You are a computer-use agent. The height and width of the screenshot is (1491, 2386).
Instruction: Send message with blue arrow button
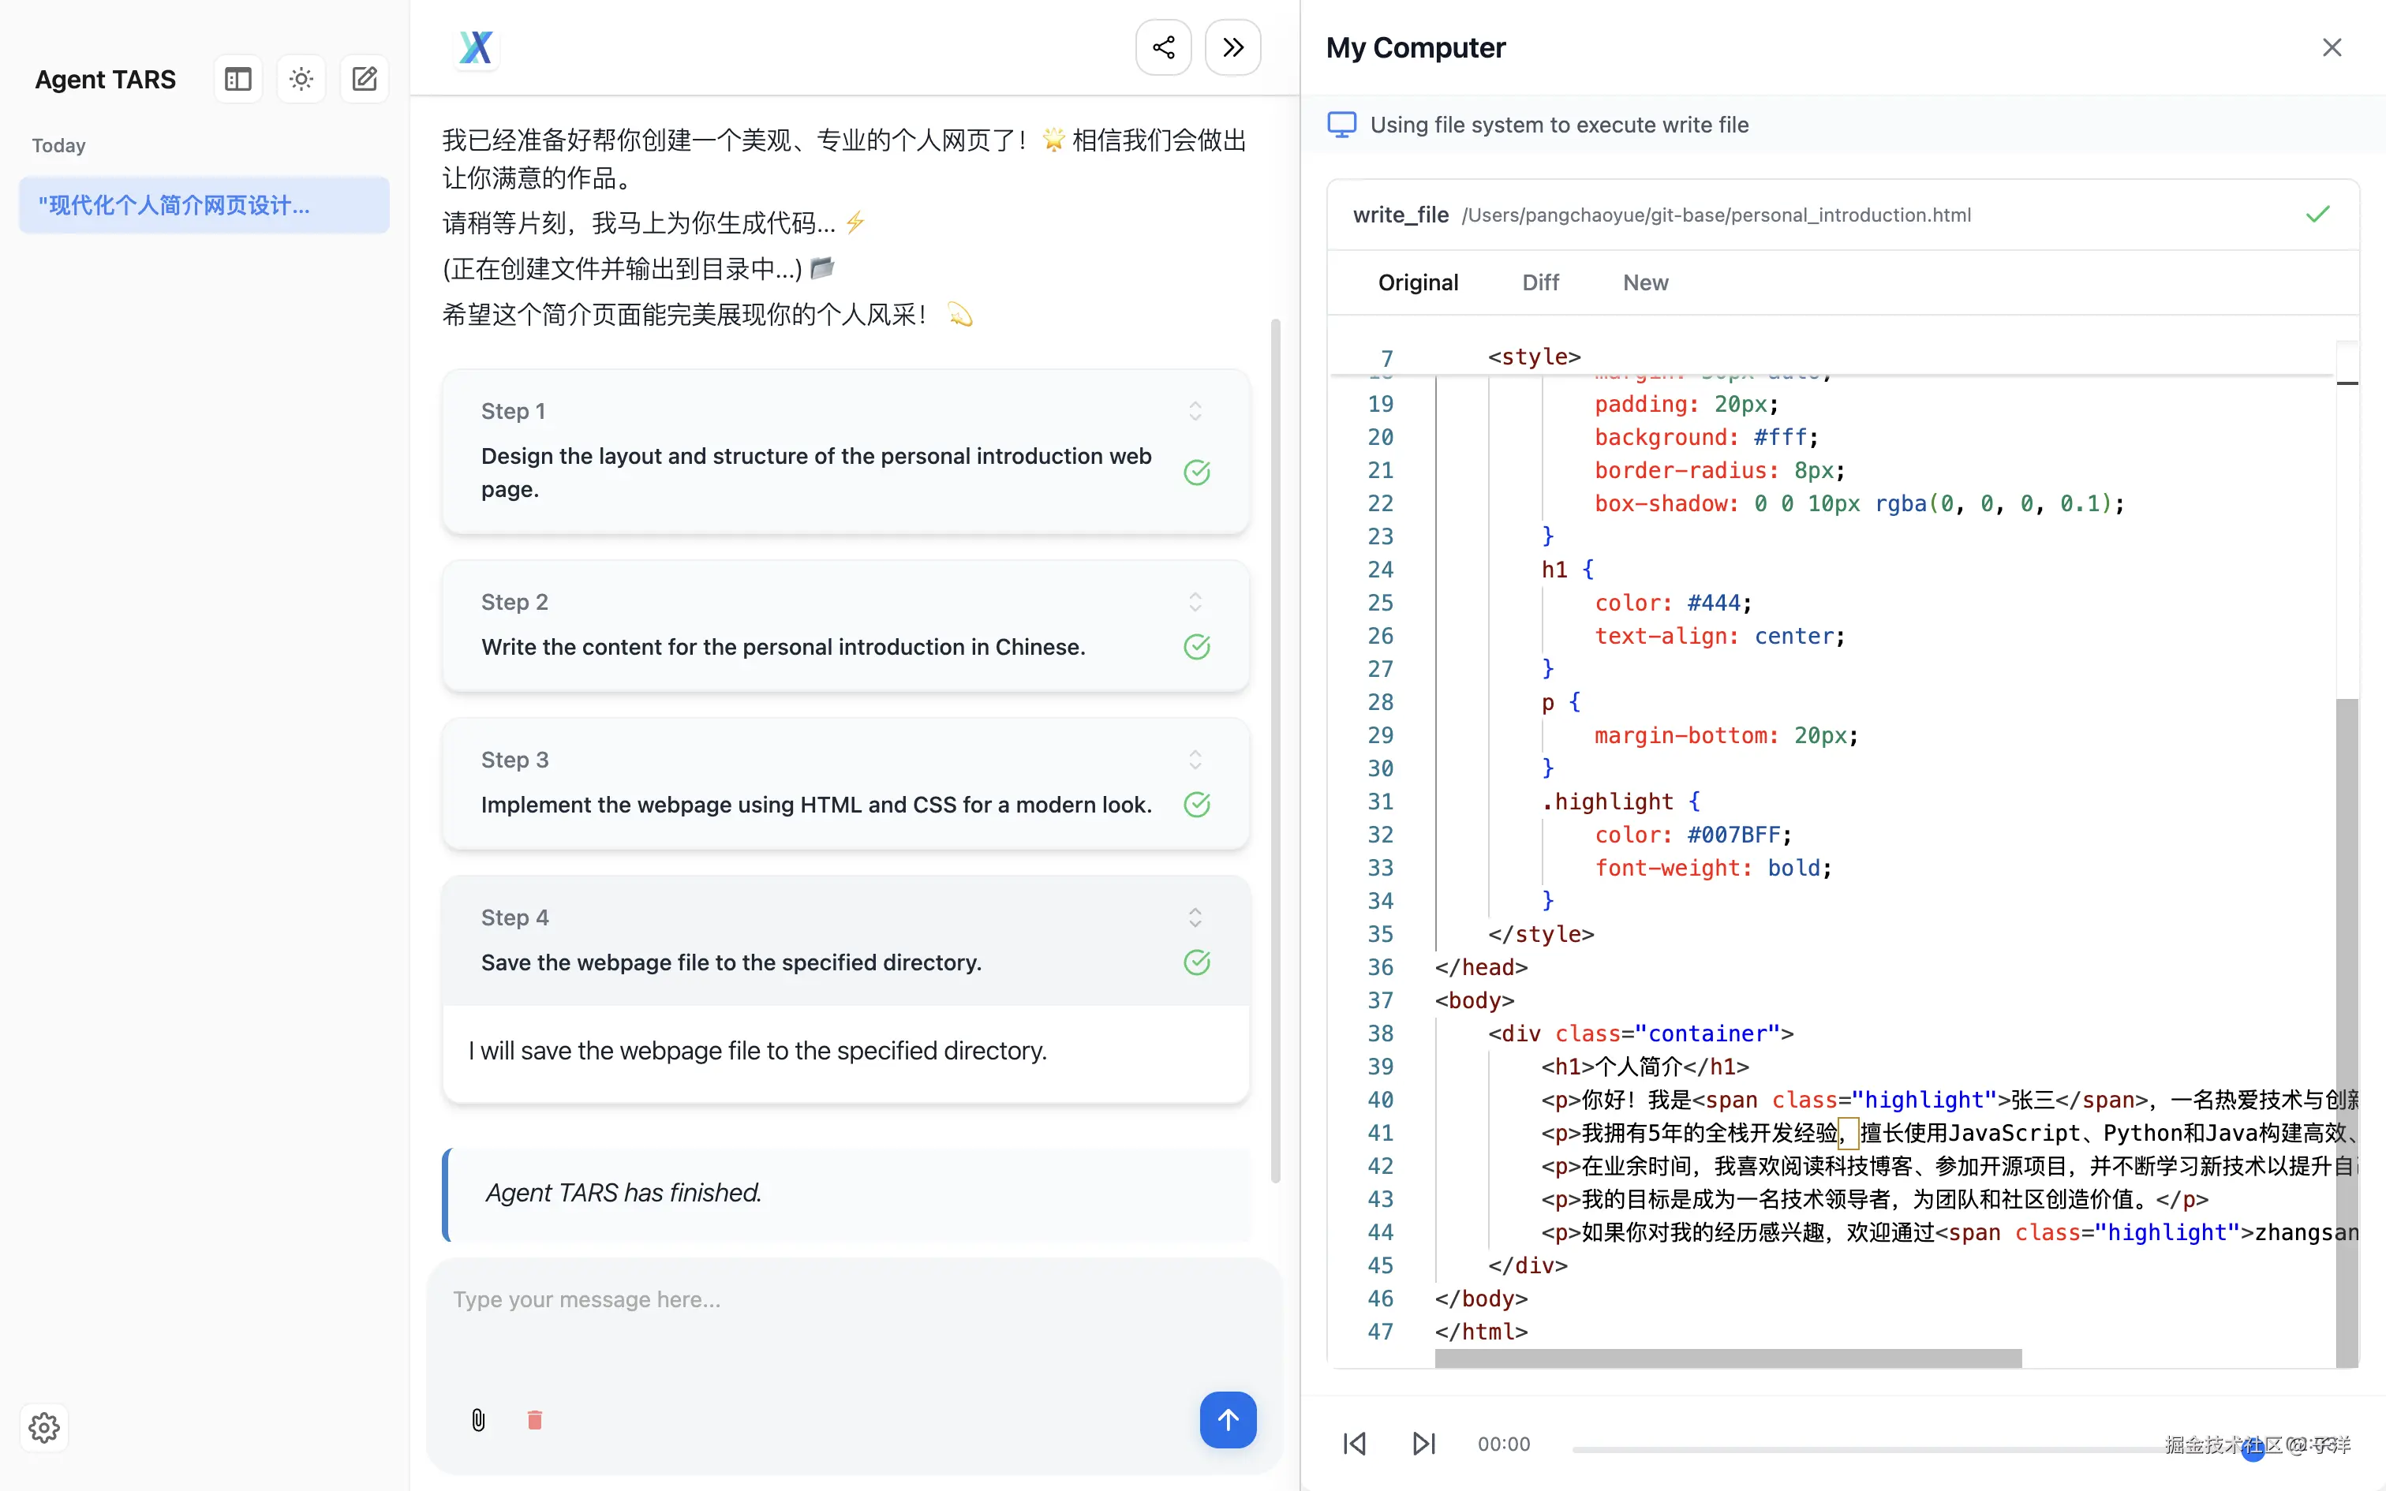tap(1228, 1420)
